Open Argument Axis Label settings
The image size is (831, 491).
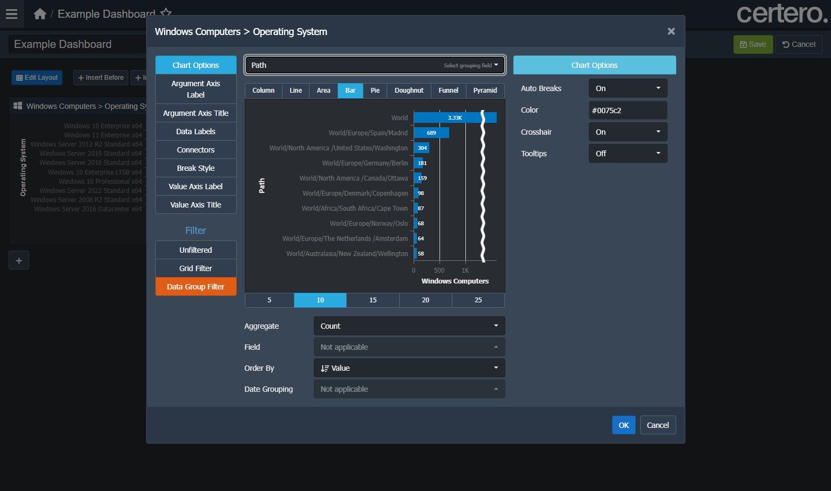point(196,89)
